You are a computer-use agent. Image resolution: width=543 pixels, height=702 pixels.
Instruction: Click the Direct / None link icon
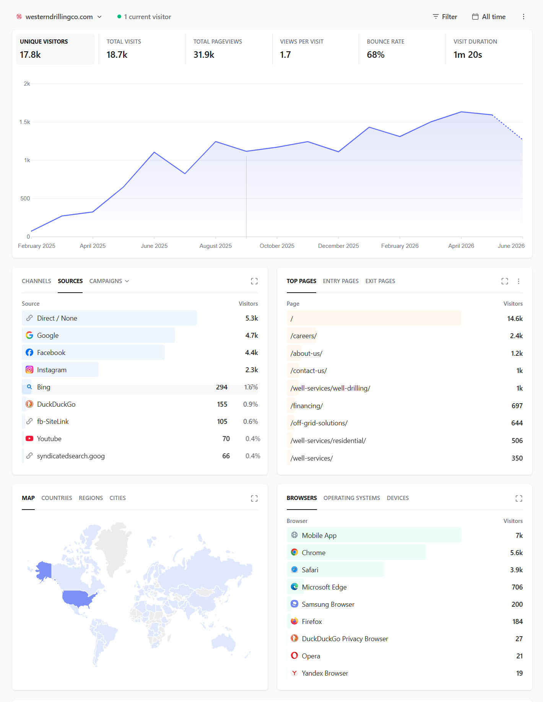(x=29, y=318)
